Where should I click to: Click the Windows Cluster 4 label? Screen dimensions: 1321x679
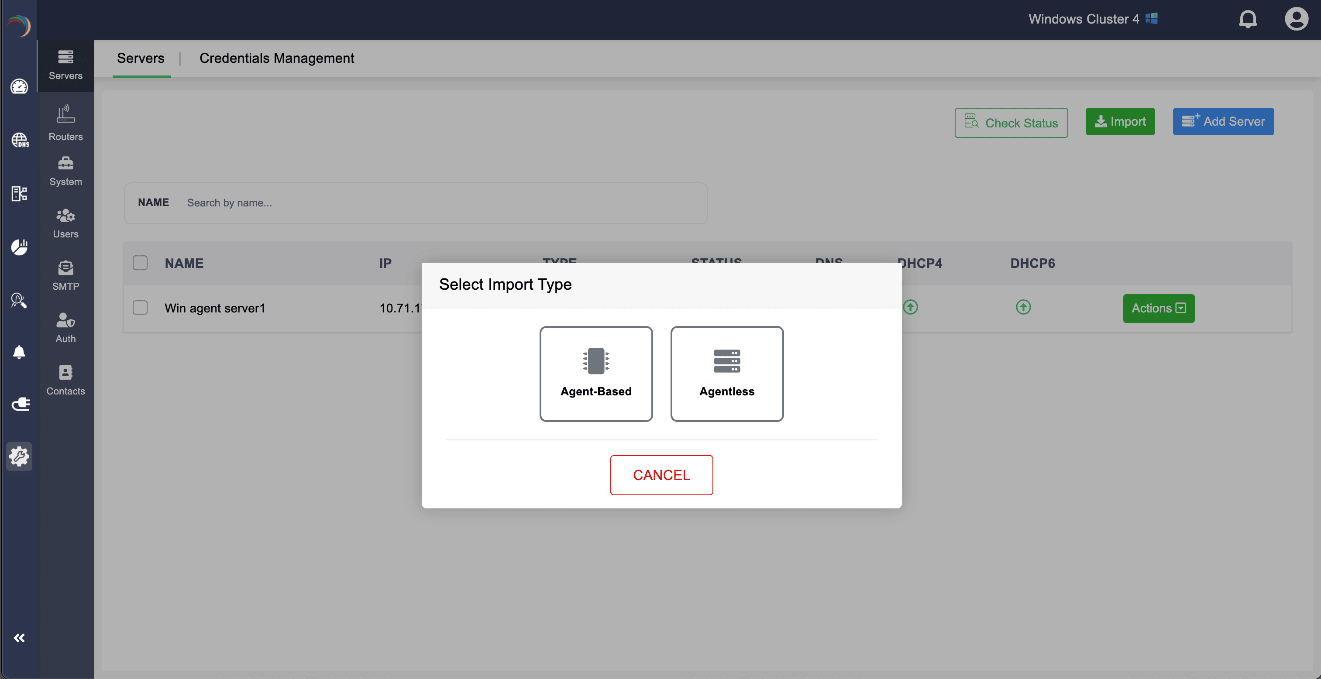pyautogui.click(x=1084, y=19)
